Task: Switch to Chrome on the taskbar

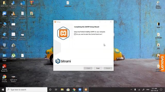Action: pyautogui.click(x=74, y=90)
